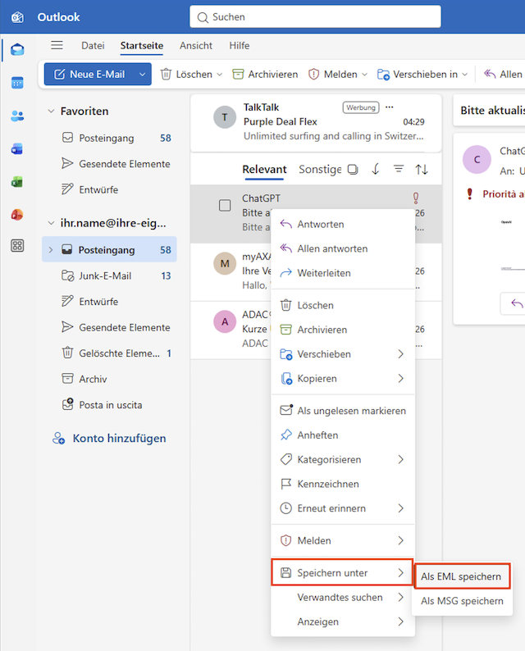Click the Outlook logo icon

tap(17, 17)
